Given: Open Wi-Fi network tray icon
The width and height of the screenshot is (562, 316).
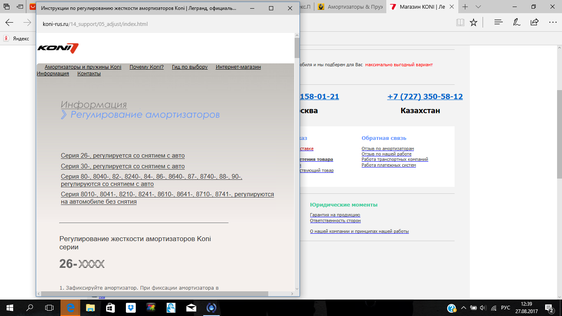Looking at the screenshot, I should (493, 308).
